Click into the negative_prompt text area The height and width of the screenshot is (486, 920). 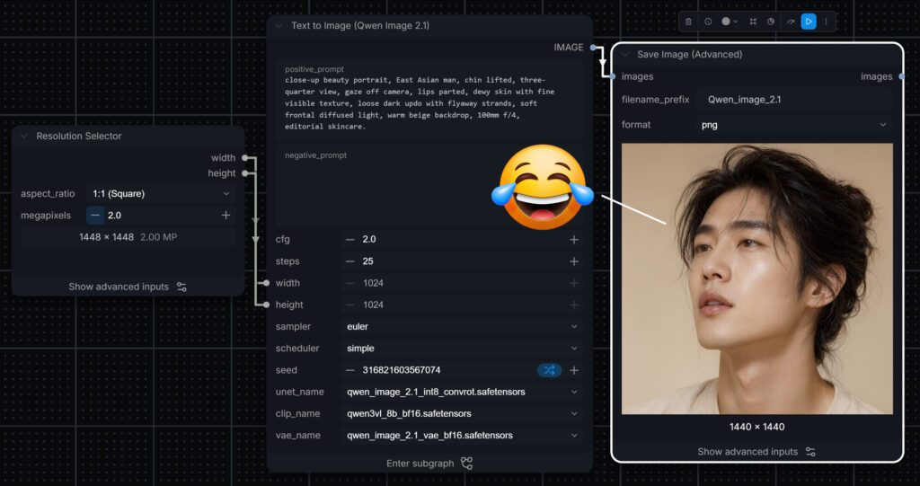click(x=429, y=185)
